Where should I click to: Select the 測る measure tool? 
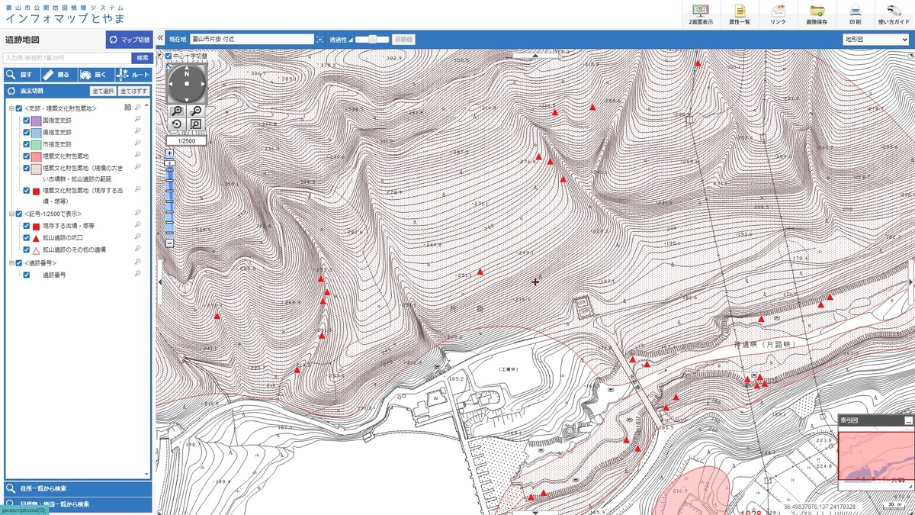tap(58, 75)
